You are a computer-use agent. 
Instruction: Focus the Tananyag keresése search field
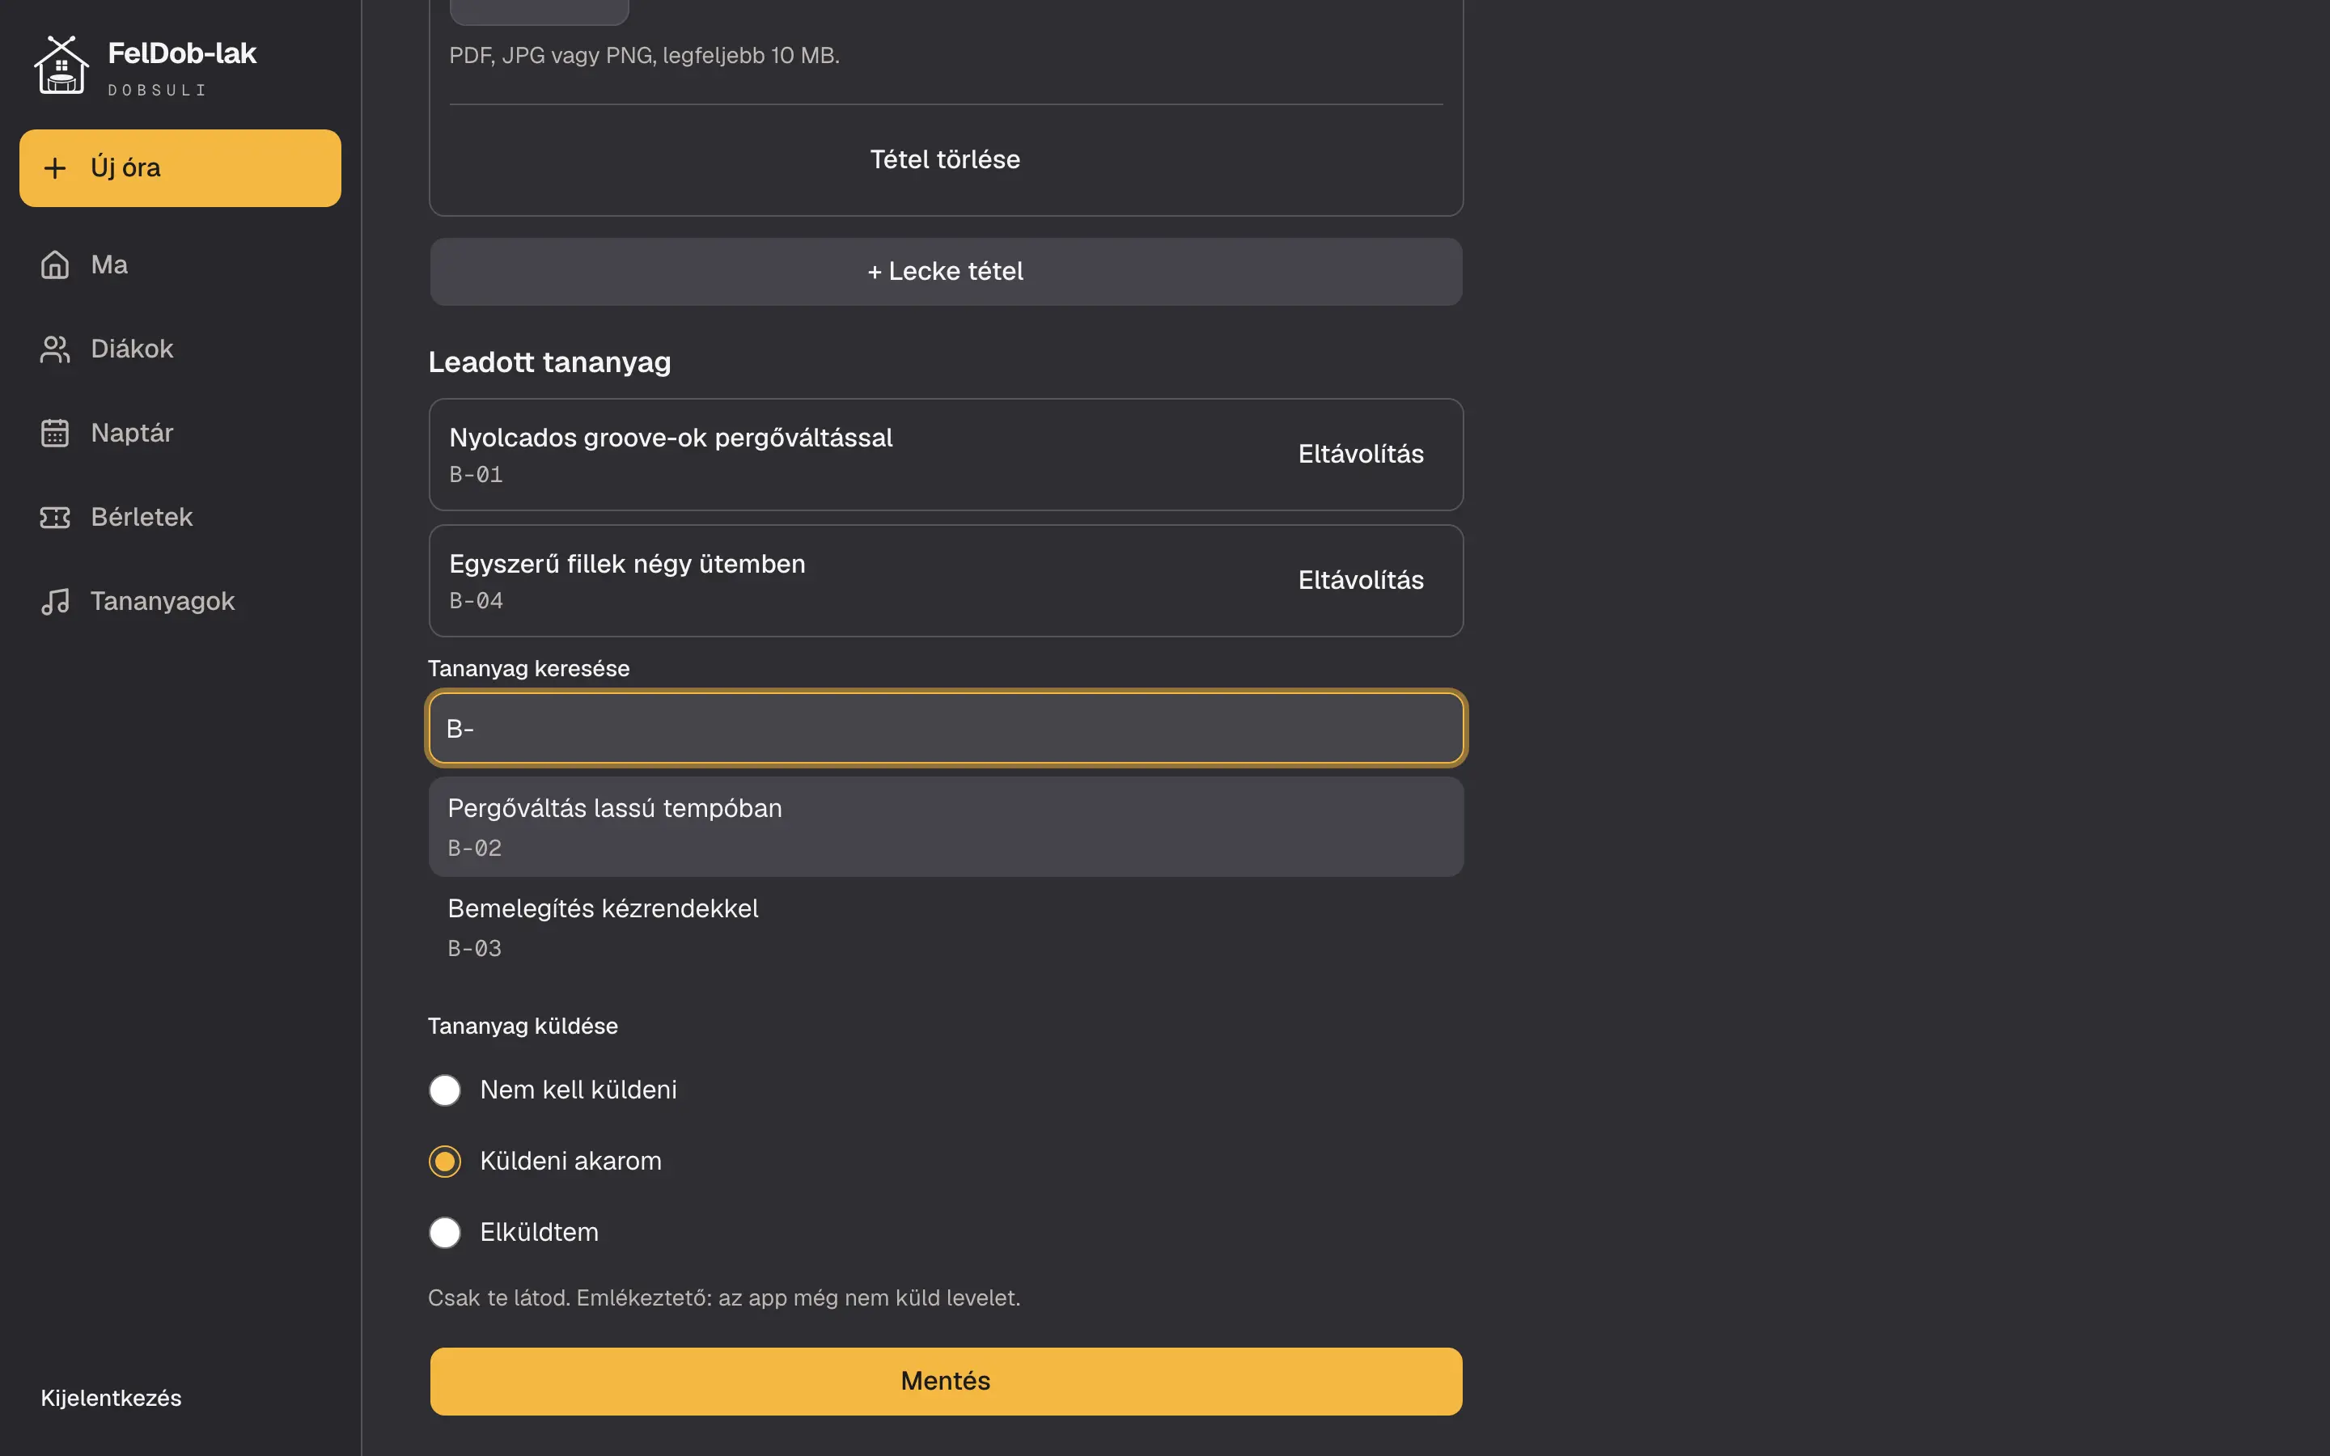point(946,728)
